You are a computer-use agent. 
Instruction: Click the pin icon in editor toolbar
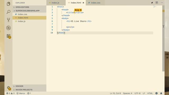152,3
